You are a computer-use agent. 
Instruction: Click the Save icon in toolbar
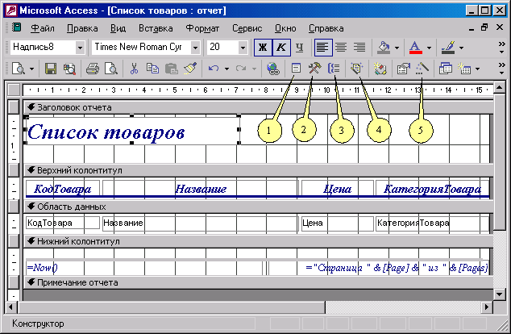click(50, 69)
